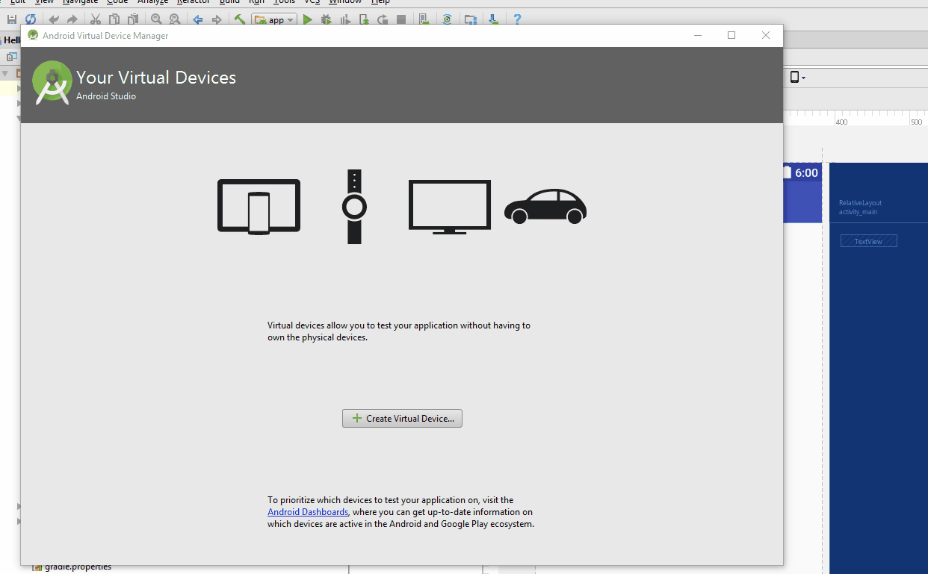The height and width of the screenshot is (574, 928).
Task: Click the blue Back navigation arrow
Action: point(198,19)
